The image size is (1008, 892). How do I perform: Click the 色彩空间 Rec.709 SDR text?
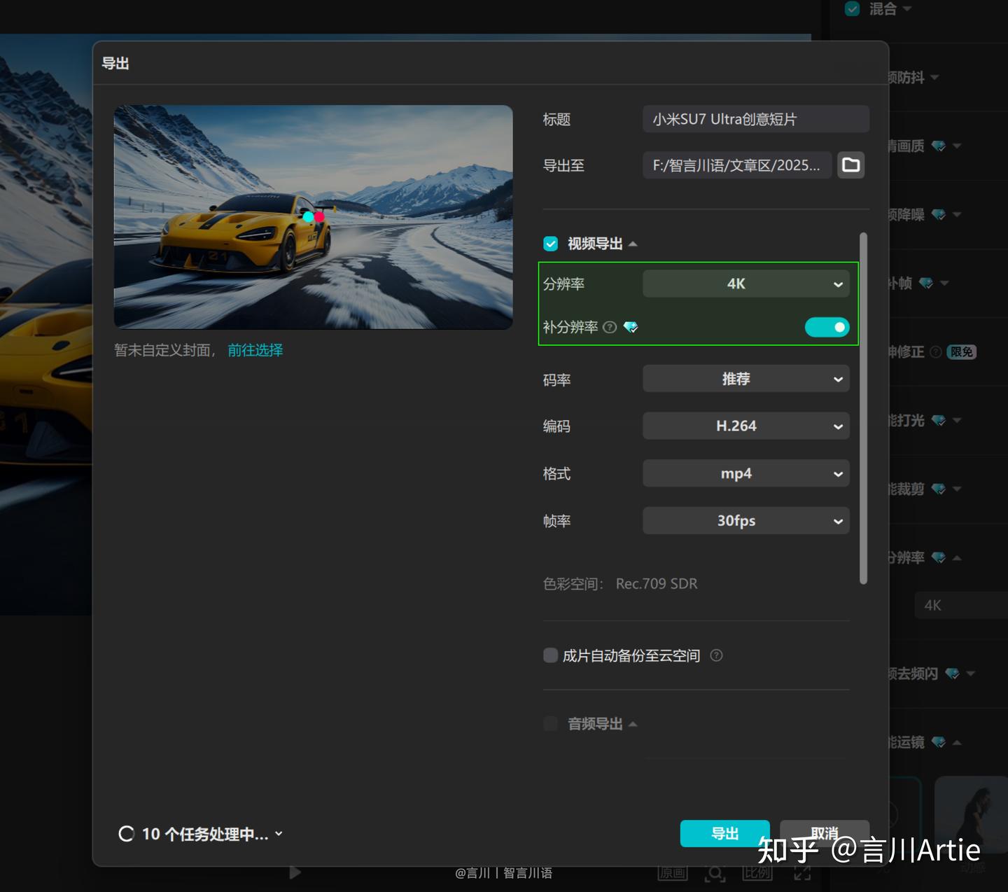click(620, 584)
